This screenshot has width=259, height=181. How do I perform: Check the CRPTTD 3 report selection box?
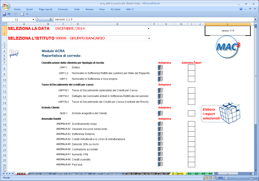coord(191,102)
